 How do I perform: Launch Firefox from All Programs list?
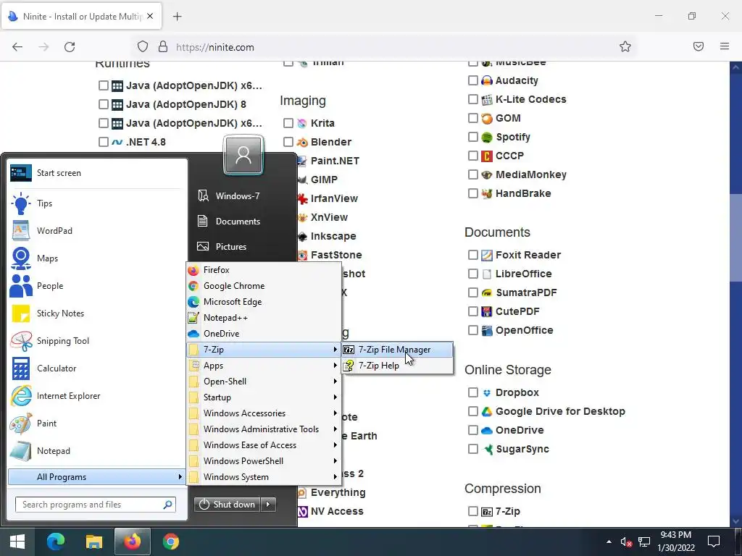click(x=264, y=270)
